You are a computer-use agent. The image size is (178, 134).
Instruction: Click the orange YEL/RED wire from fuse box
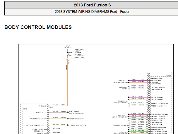pyautogui.click(x=68, y=83)
